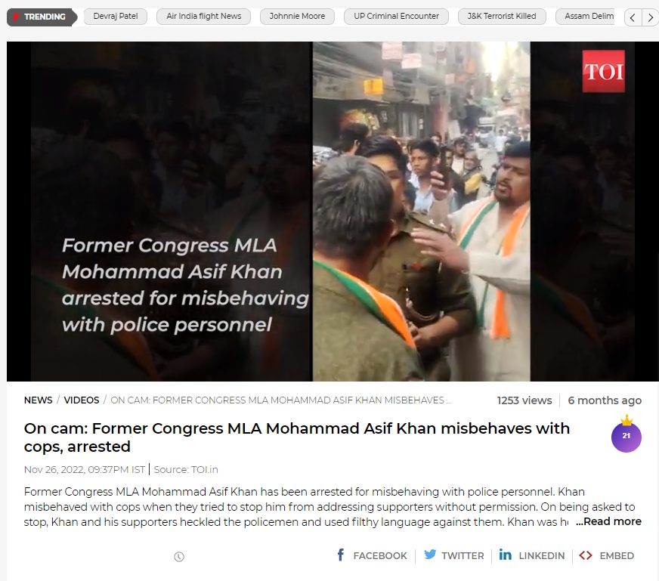Click the Facebook share icon
Image resolution: width=659 pixels, height=581 pixels.
click(341, 555)
